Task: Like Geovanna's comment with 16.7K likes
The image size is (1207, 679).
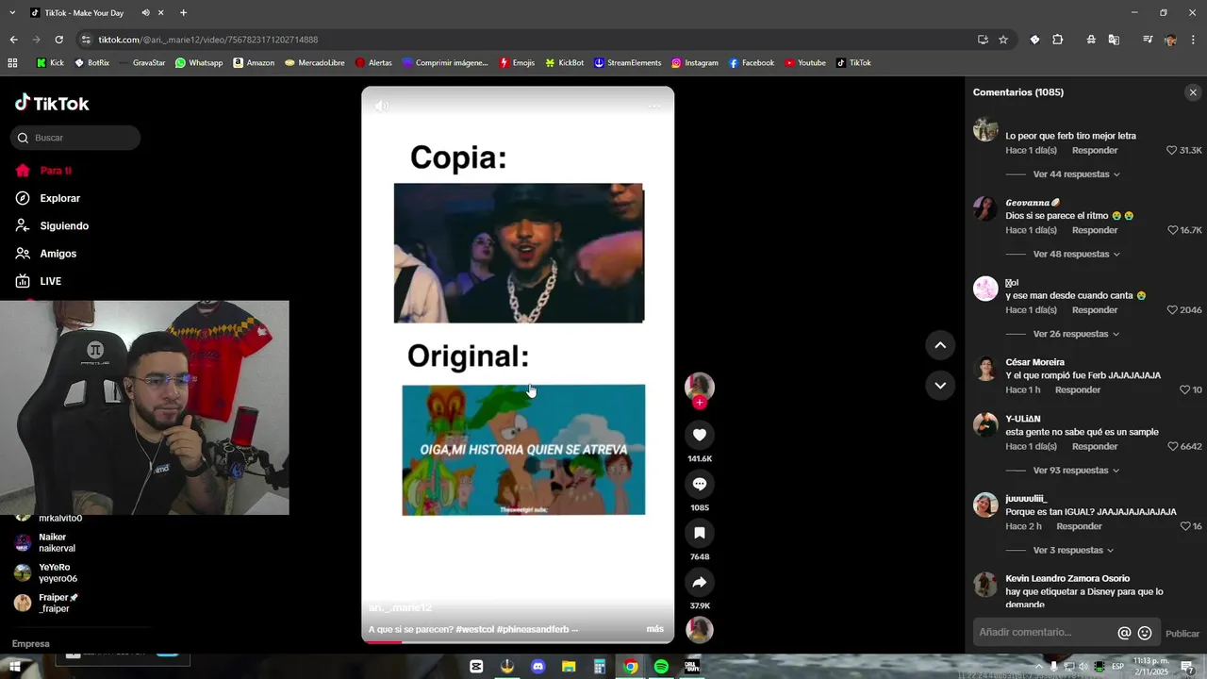Action: 1172,230
